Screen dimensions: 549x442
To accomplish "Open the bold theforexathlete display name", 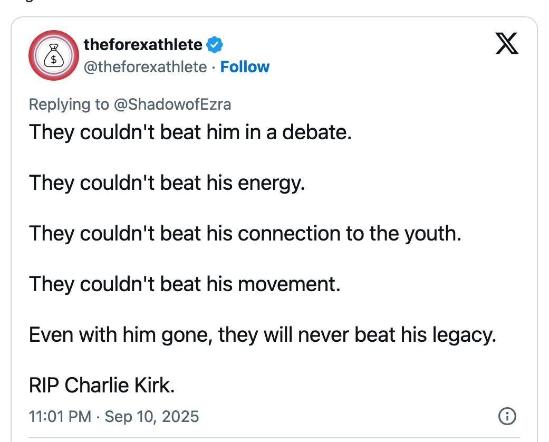I will [143, 45].
